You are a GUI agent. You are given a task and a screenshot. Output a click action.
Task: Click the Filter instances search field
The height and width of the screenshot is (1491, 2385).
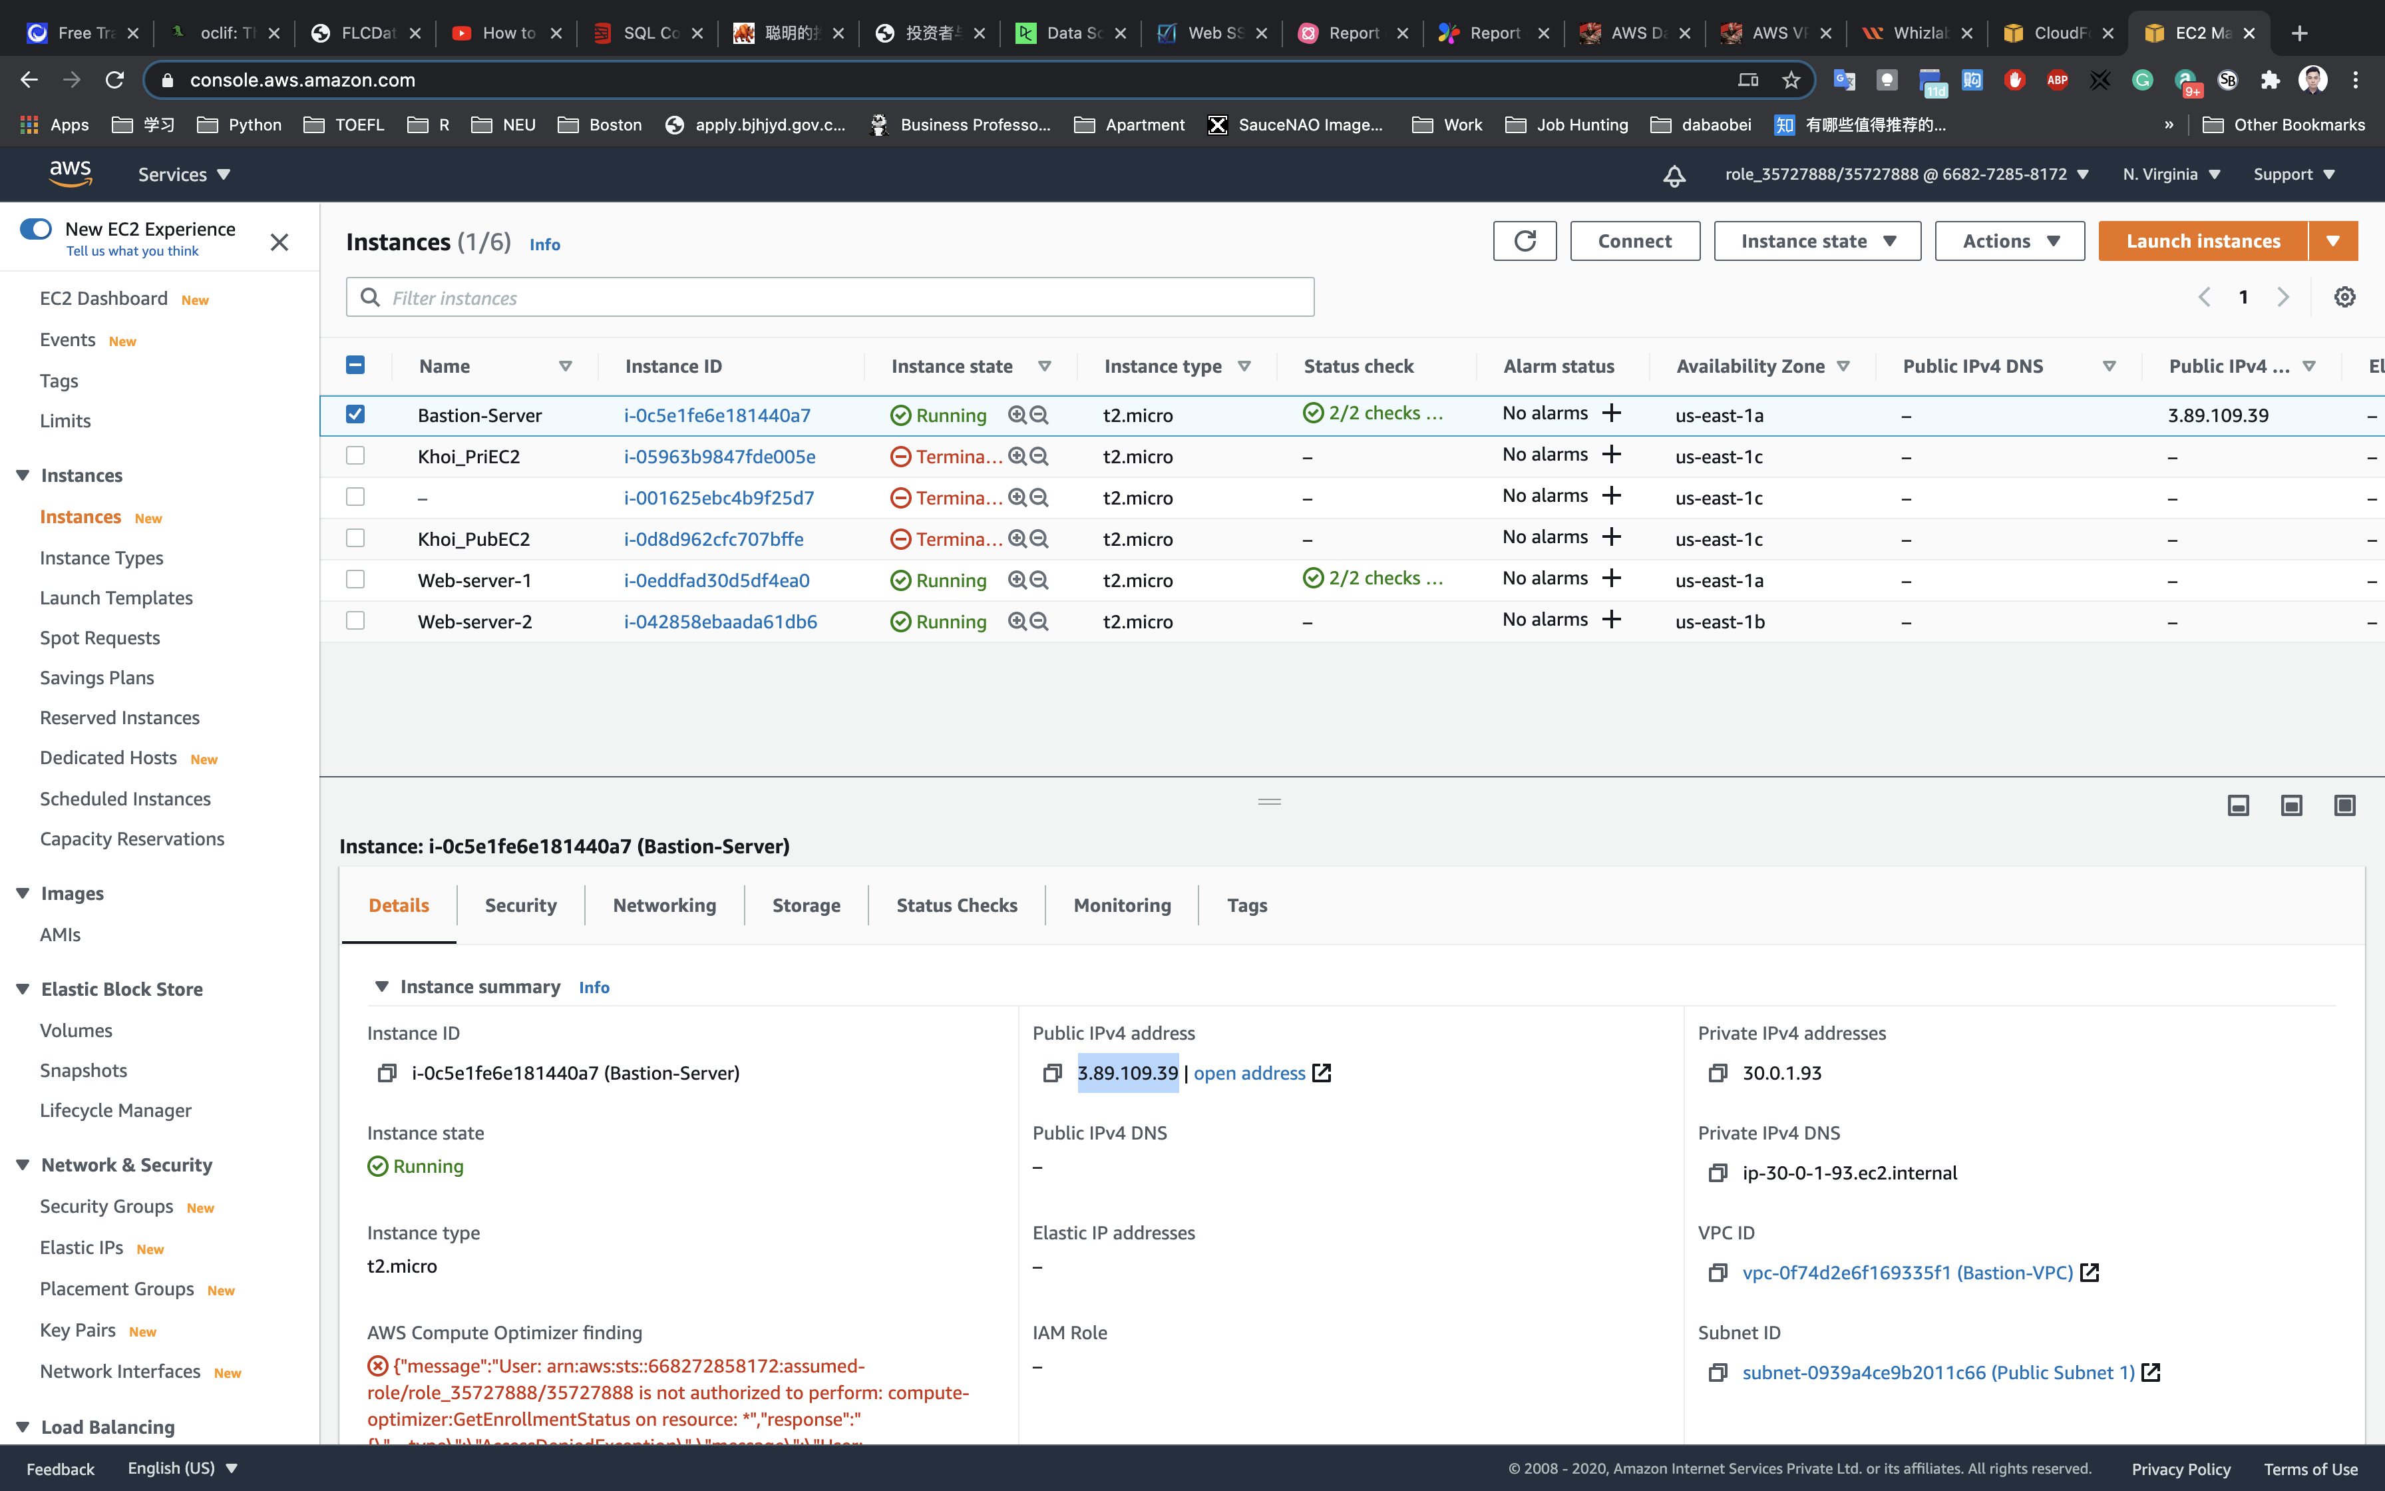click(x=830, y=298)
